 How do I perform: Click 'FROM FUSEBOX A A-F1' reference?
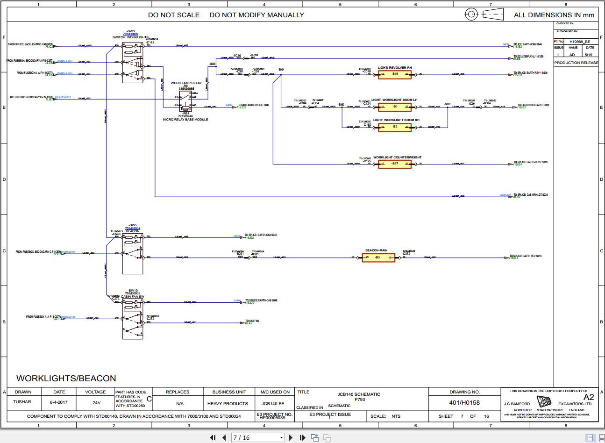[x=43, y=317]
